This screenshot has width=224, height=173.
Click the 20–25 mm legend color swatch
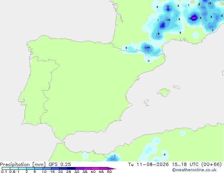(x=63, y=168)
